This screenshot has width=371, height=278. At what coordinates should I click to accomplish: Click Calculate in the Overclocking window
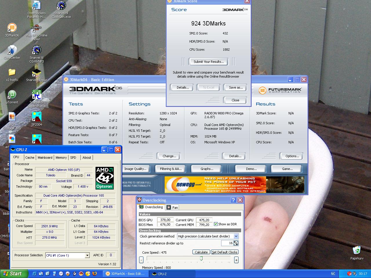pyautogui.click(x=201, y=252)
